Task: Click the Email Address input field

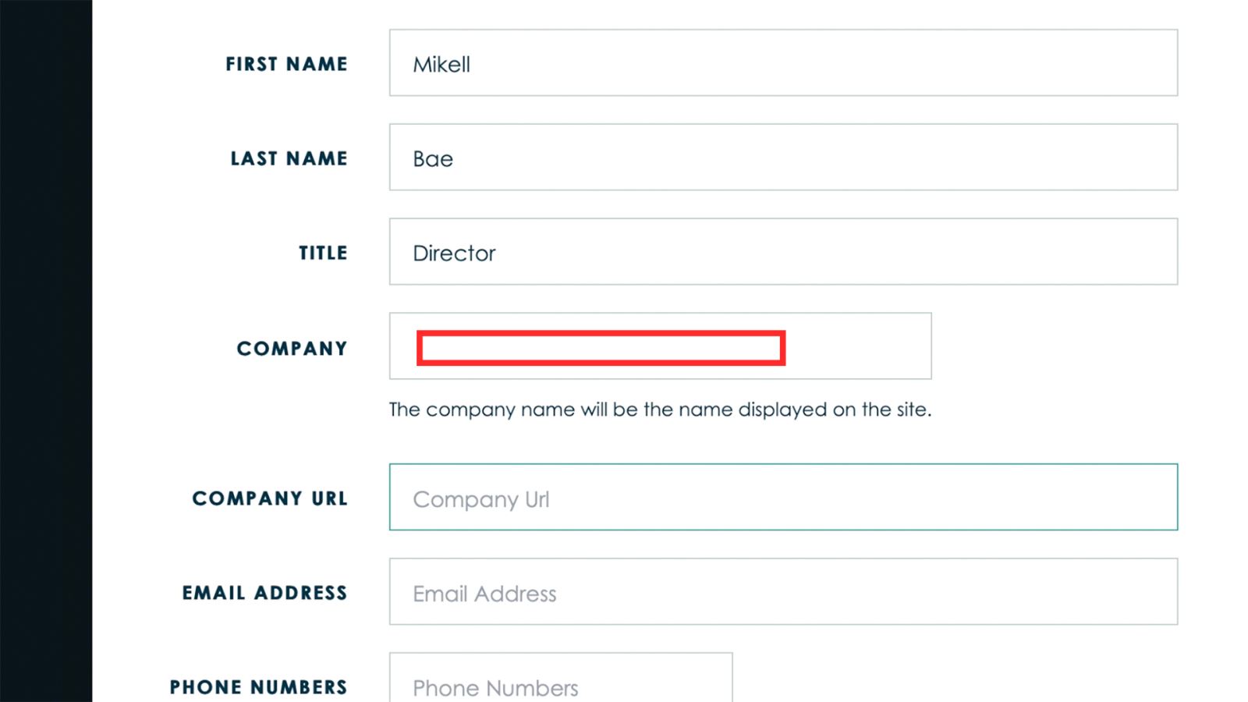Action: [783, 592]
